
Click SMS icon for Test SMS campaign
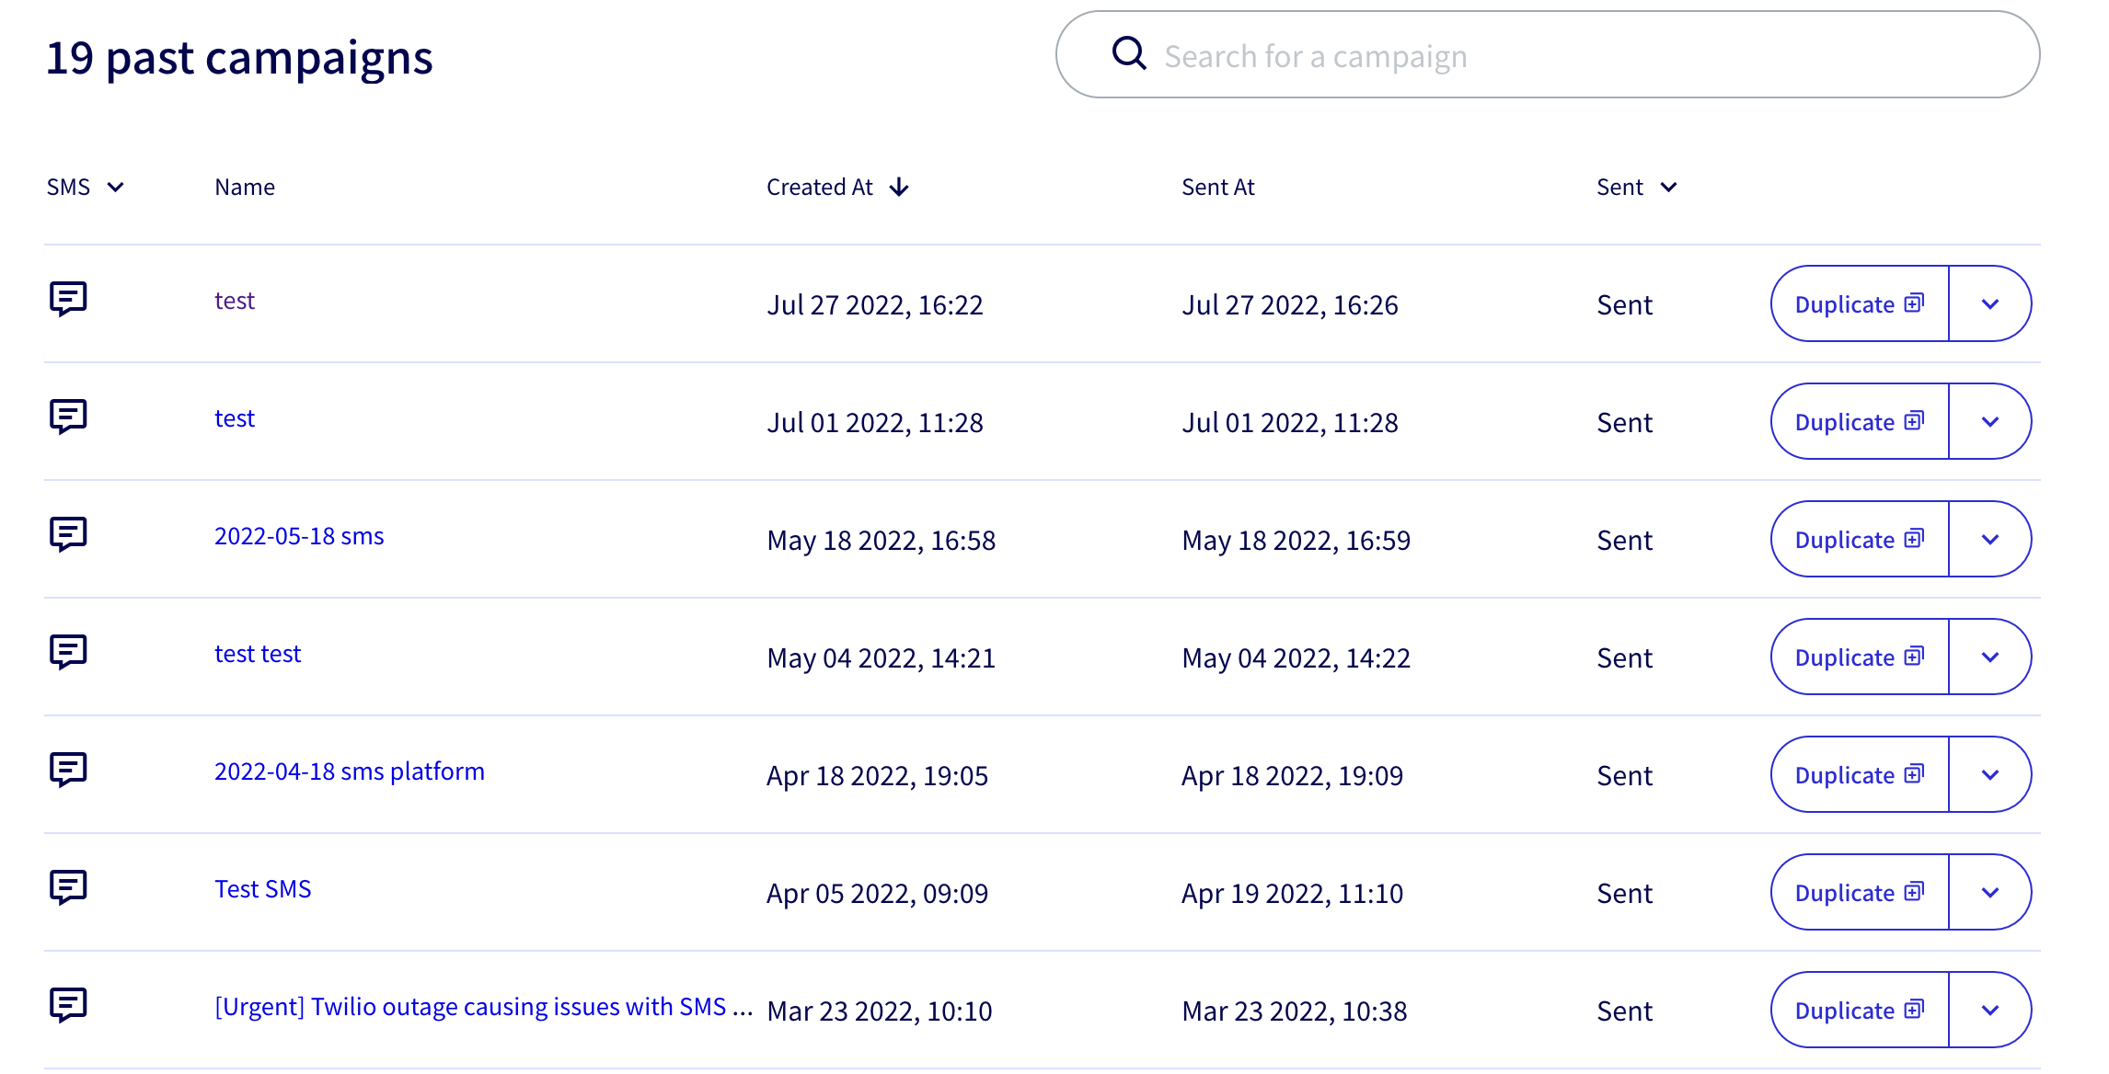pos(68,887)
